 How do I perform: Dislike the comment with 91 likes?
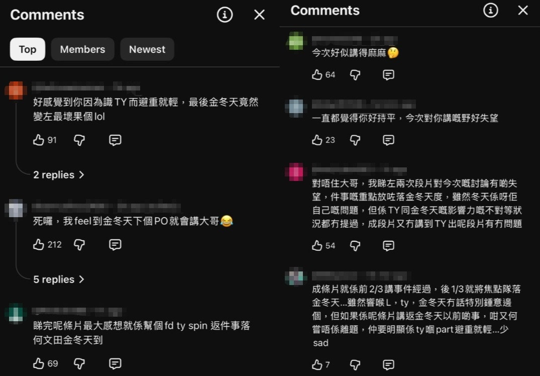(79, 140)
